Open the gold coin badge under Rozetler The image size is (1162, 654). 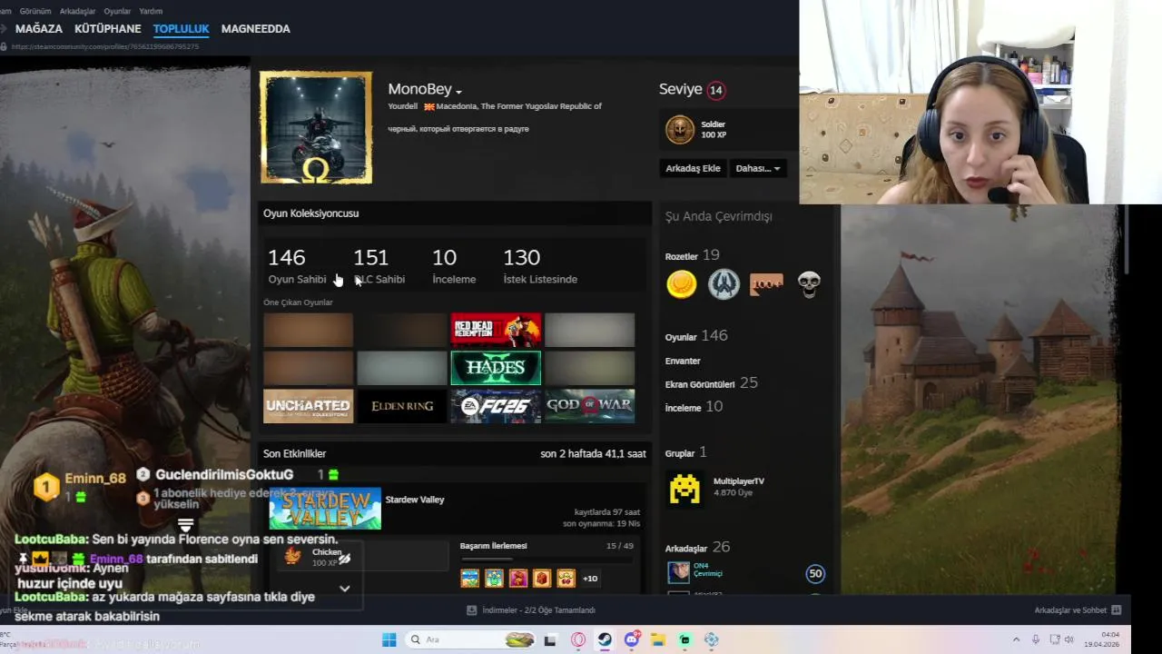point(681,284)
